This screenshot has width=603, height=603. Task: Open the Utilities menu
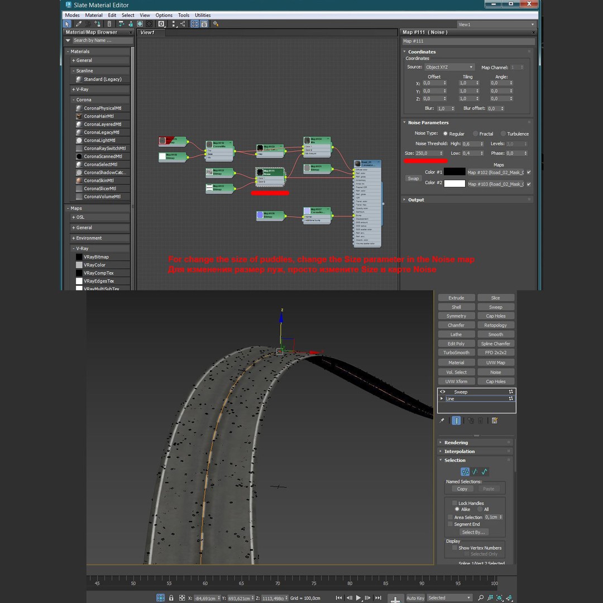click(203, 15)
